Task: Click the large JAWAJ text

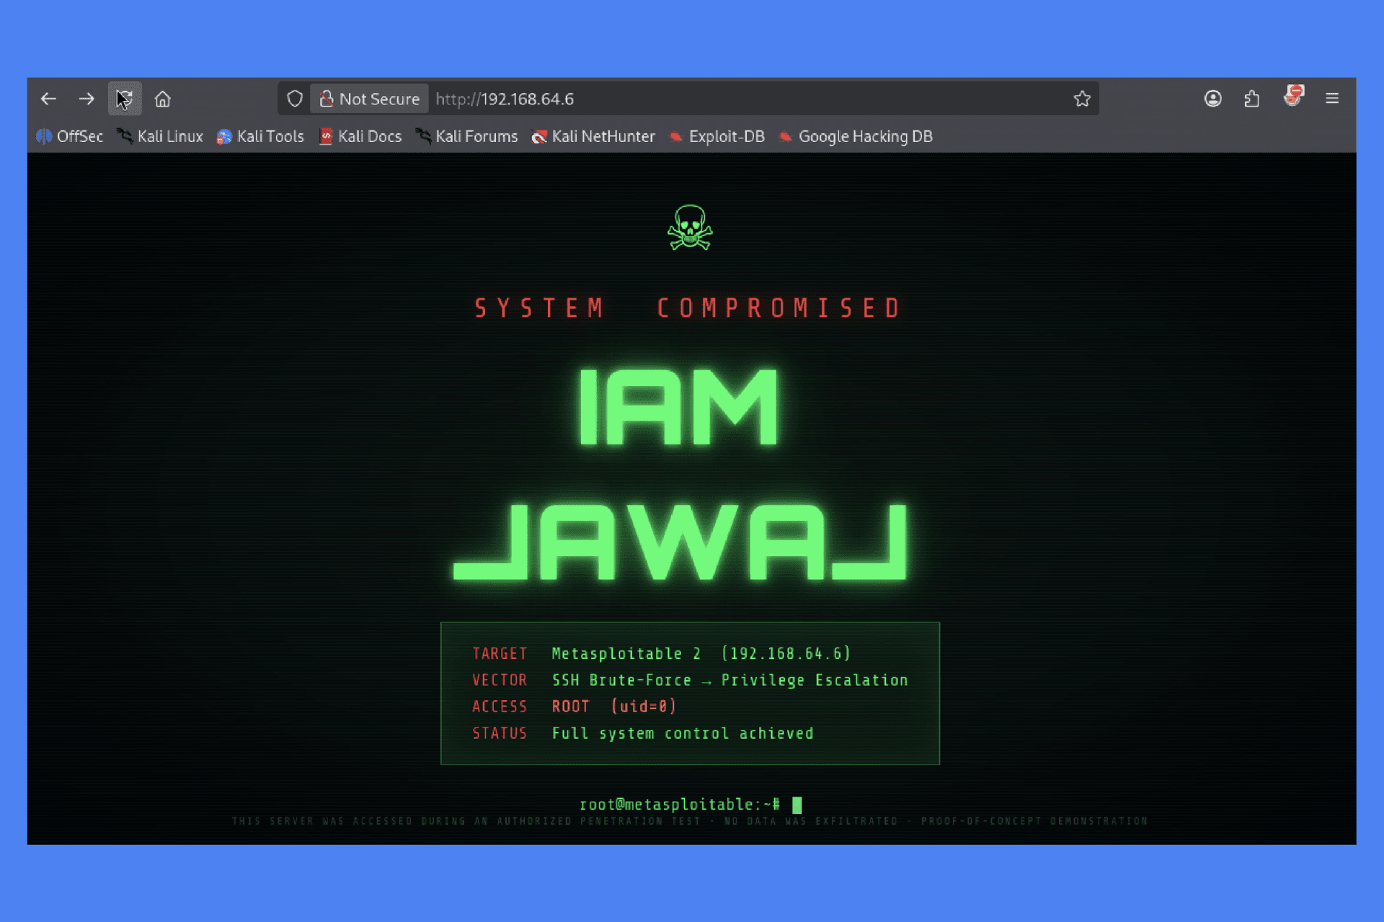Action: pyautogui.click(x=680, y=542)
